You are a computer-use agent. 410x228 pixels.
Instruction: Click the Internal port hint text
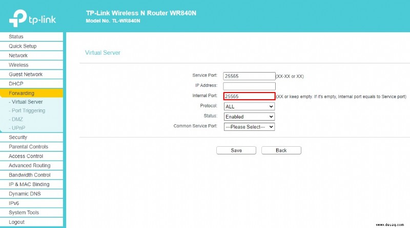(341, 97)
